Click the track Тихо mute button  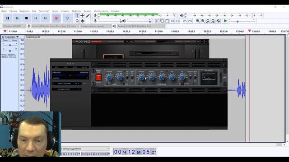(x=5, y=40)
